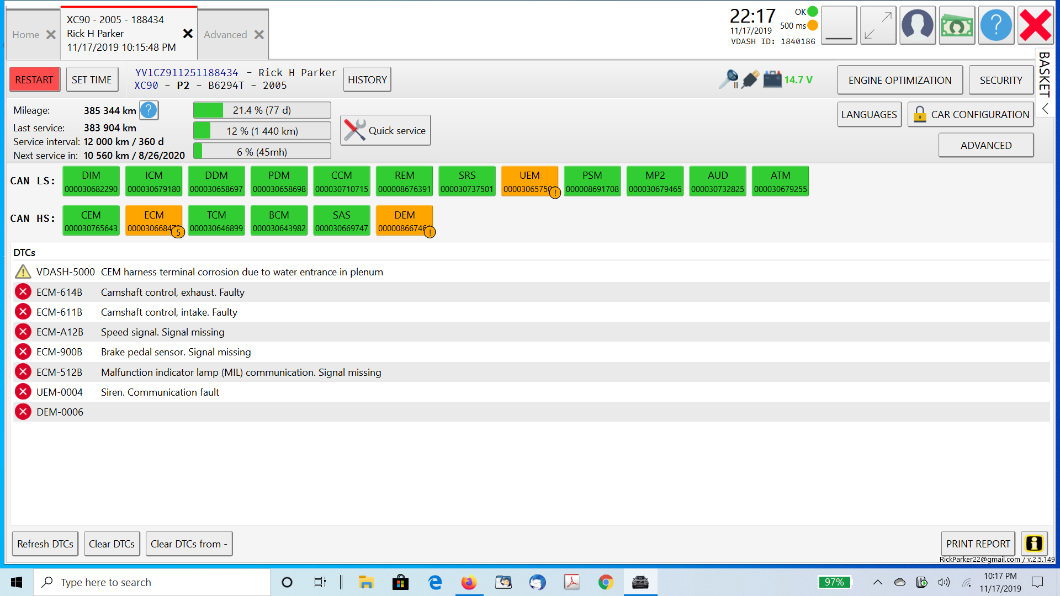Viewport: 1060px width, 596px height.
Task: Click the ignition key status icon
Action: pyautogui.click(x=729, y=79)
